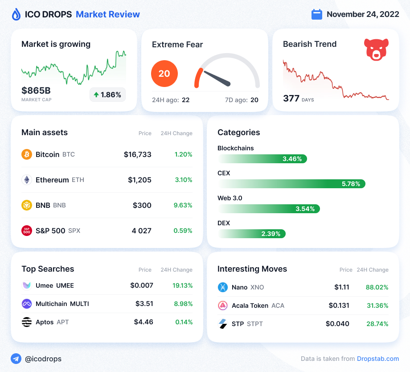The width and height of the screenshot is (410, 372).
Task: Click the Categories heading
Action: (x=239, y=132)
